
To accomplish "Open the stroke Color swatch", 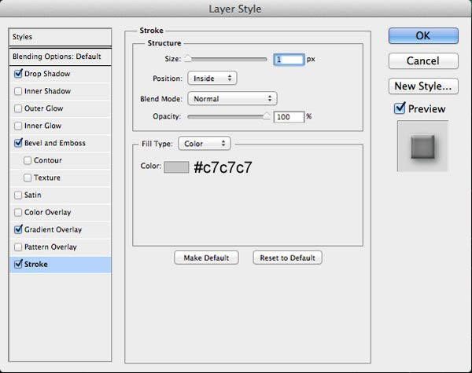I will (176, 167).
